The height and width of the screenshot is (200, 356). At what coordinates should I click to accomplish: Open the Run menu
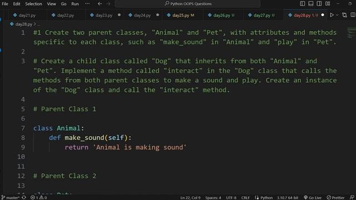pos(75,4)
